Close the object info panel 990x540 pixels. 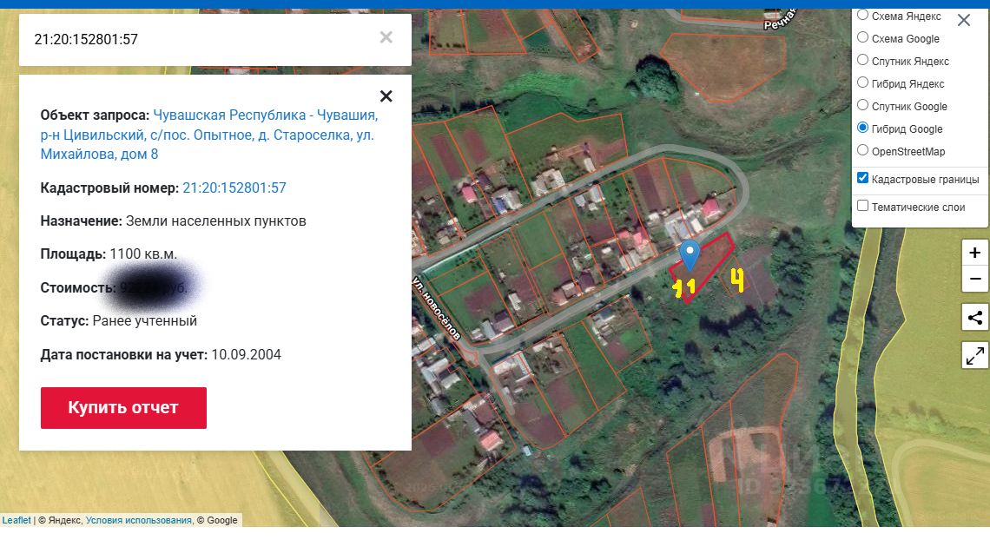pyautogui.click(x=386, y=95)
